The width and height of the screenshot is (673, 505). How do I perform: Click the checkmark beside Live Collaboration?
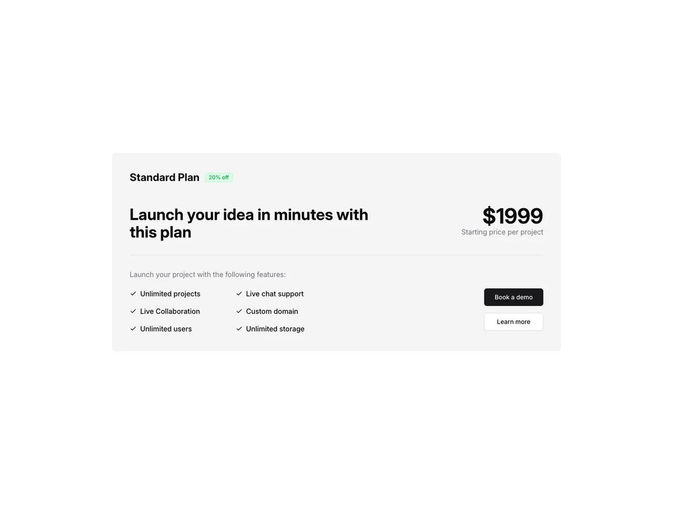click(133, 311)
